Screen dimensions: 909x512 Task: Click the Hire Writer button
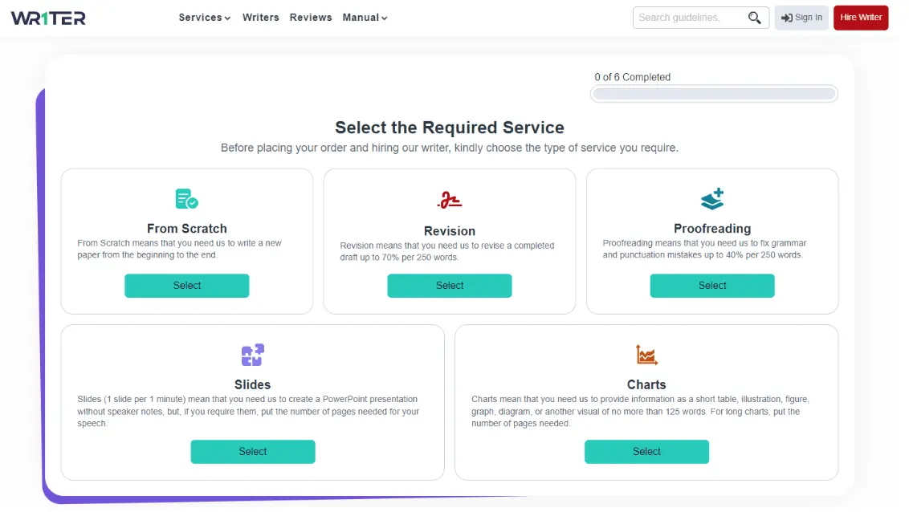861,18
